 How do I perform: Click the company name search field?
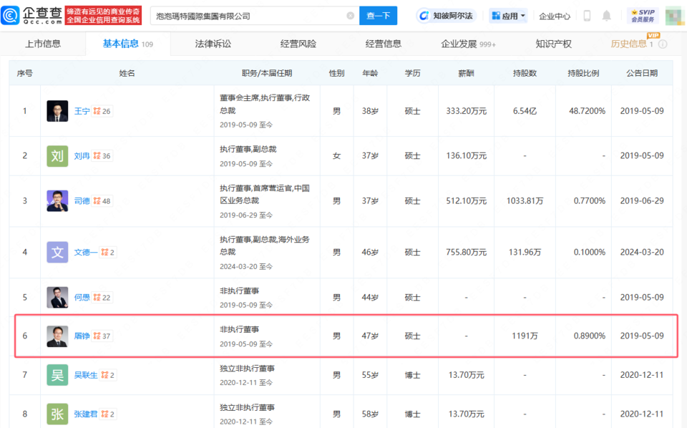(247, 16)
